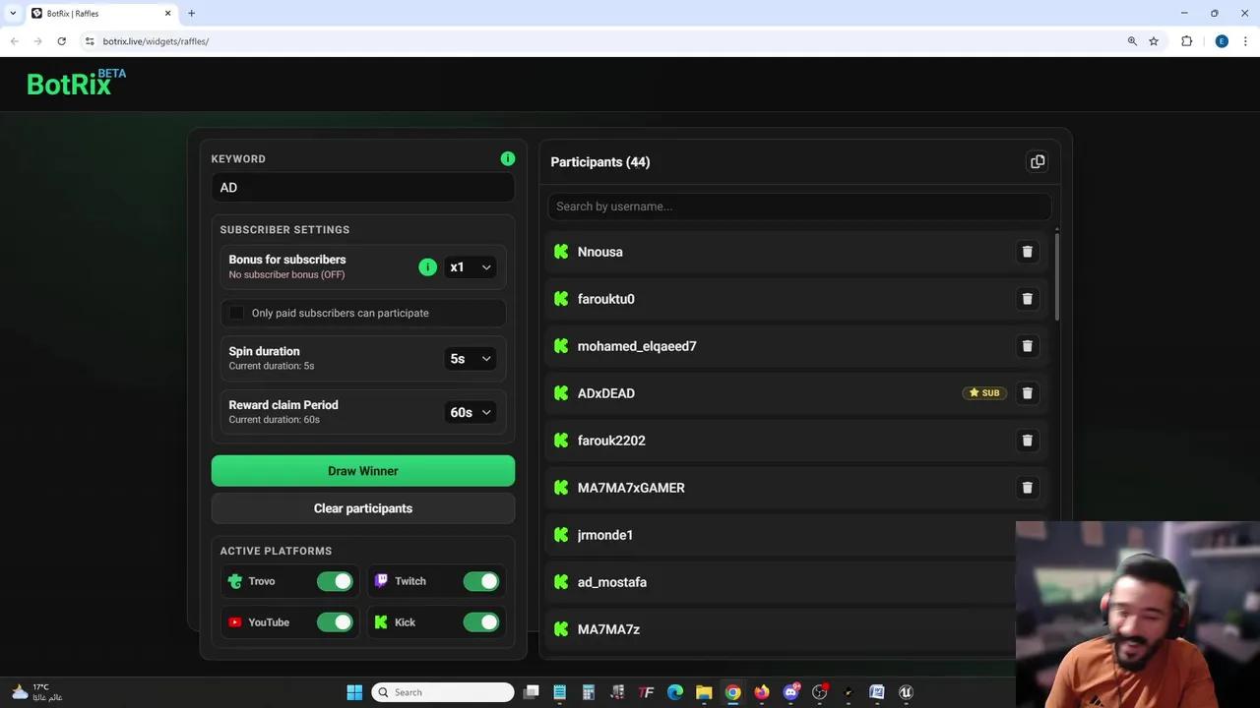Turn off the Kick platform switch
The image size is (1260, 708).
click(481, 622)
